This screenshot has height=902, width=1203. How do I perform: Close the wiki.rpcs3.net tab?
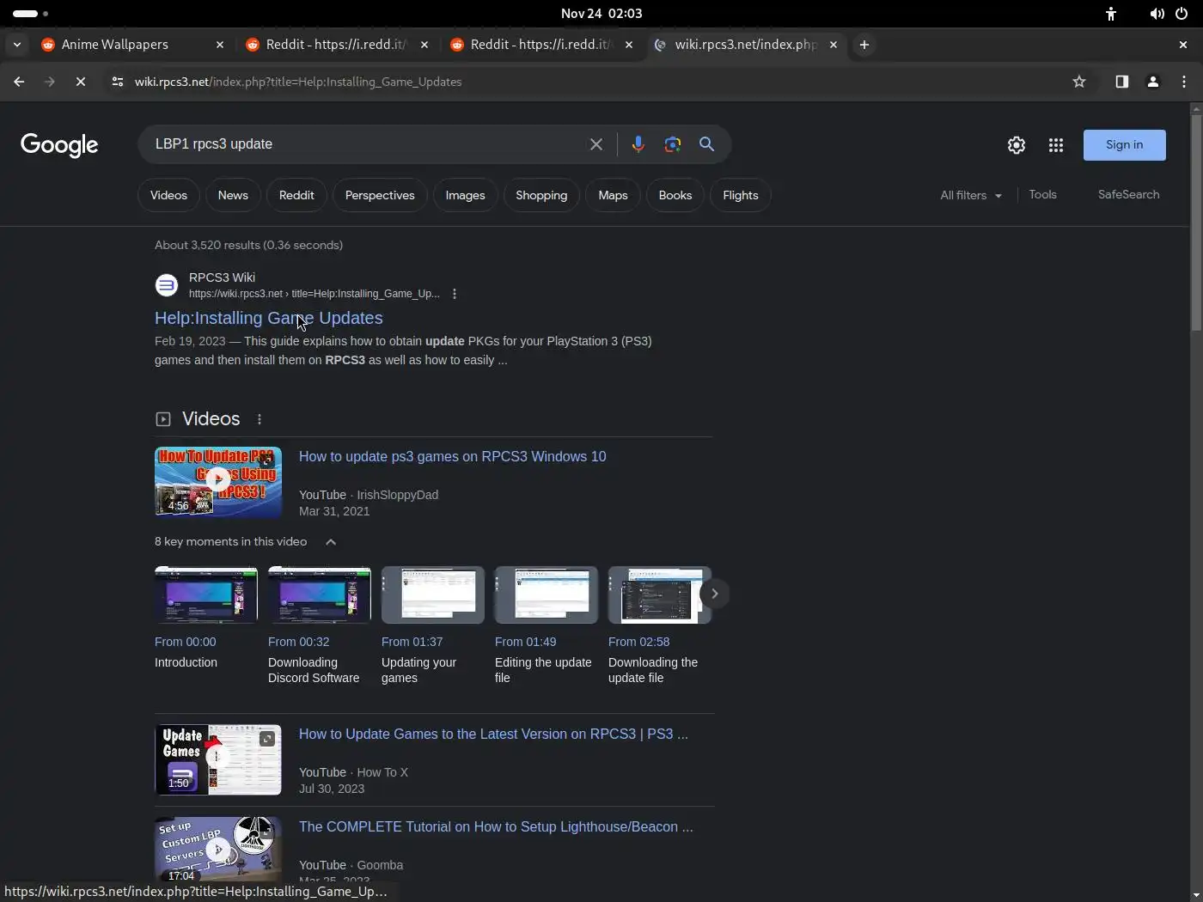(834, 45)
